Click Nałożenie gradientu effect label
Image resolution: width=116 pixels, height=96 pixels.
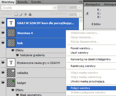pyautogui.click(x=32, y=55)
